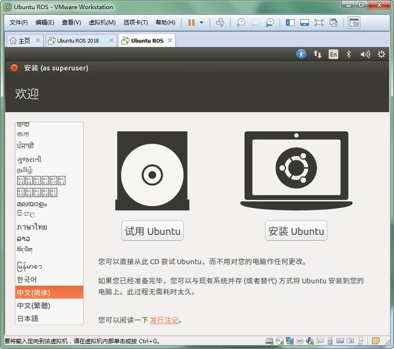
Task: Expand hidden status bar device icons
Action: (361, 341)
